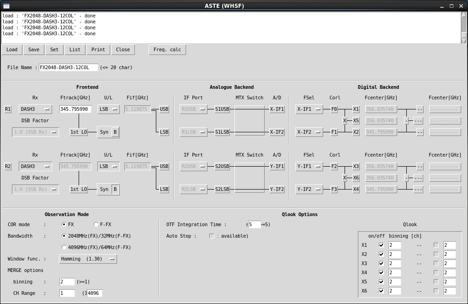Select 2048MHz(FX)/32MHz(F-FX) bandwidth
The image size is (468, 304).
pos(64,236)
